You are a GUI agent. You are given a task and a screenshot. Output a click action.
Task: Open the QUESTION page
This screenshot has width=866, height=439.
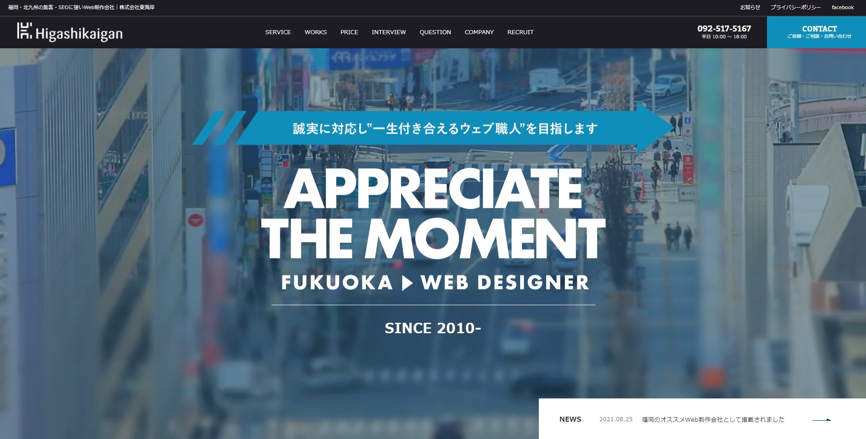pyautogui.click(x=435, y=32)
